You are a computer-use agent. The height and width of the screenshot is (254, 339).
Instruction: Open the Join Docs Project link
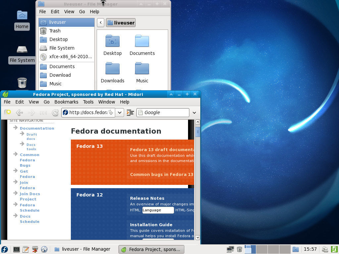pyautogui.click(x=30, y=196)
